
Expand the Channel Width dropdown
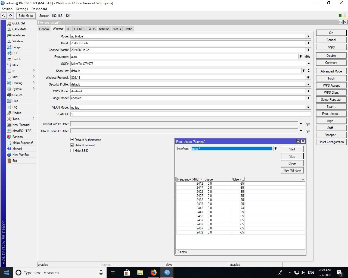point(308,50)
